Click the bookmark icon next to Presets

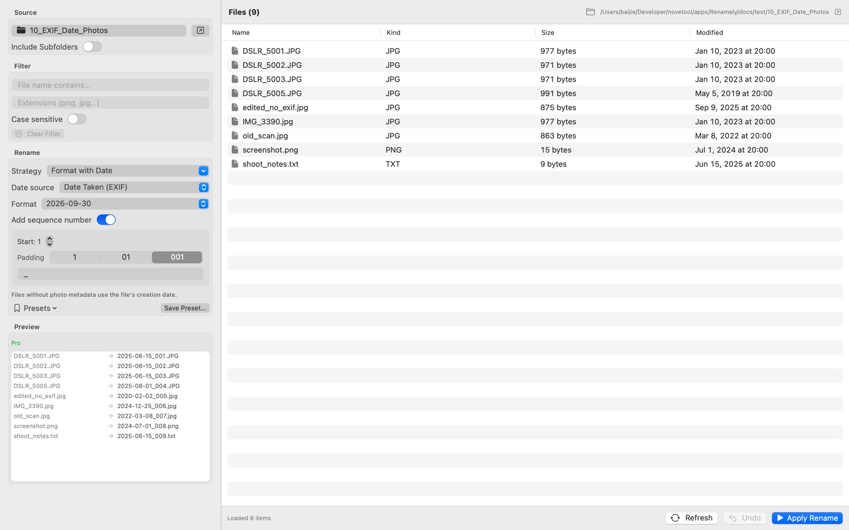pos(17,308)
